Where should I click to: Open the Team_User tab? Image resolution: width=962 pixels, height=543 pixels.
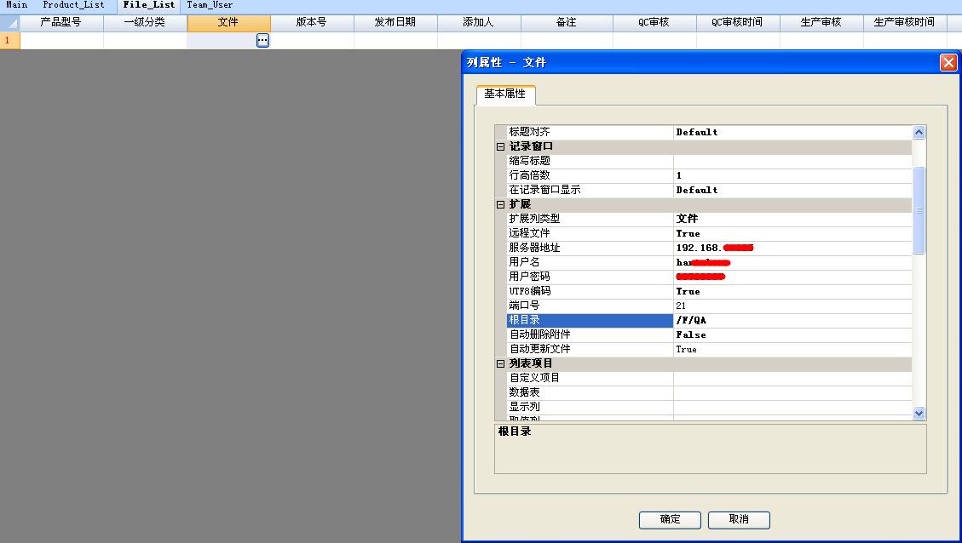[210, 5]
